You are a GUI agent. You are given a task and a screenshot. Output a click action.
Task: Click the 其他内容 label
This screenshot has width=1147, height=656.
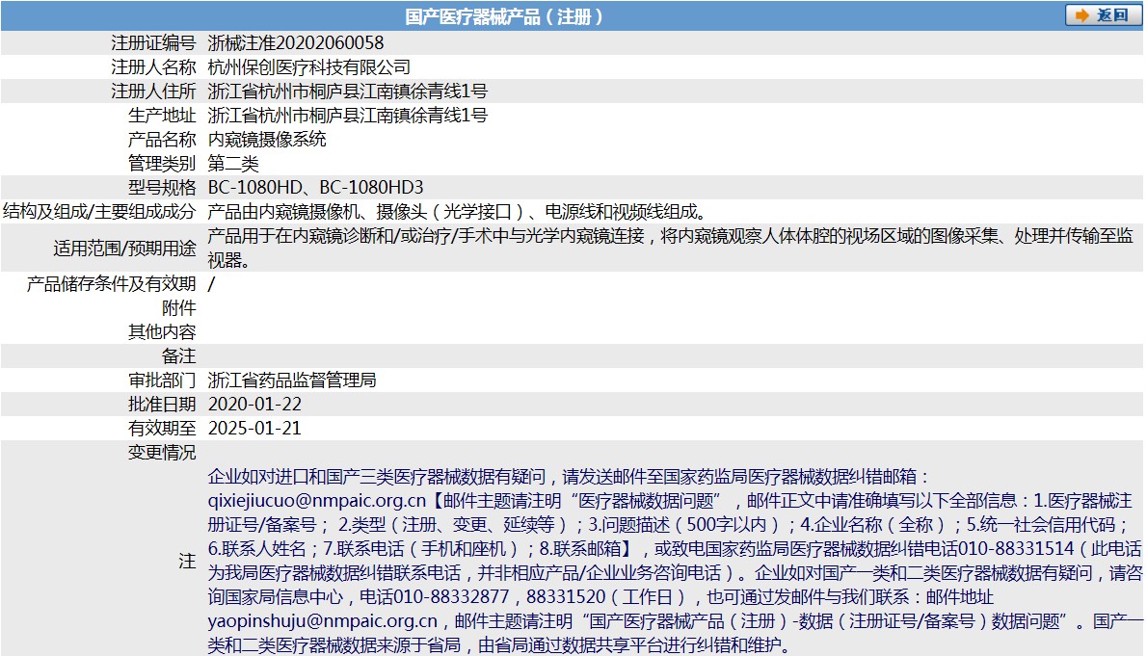point(162,332)
